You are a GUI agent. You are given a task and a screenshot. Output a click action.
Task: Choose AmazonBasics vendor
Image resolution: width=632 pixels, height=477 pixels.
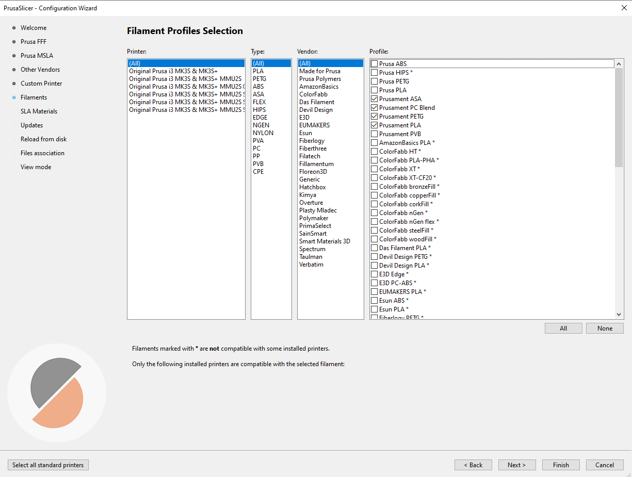pyautogui.click(x=331, y=87)
